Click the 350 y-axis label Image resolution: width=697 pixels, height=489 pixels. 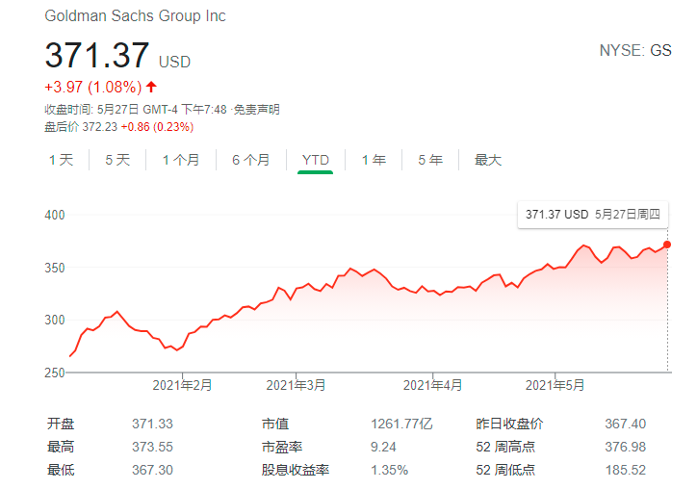(55, 268)
